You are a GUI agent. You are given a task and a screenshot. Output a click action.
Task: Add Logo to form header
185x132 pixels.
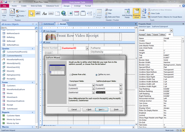pos(109,10)
